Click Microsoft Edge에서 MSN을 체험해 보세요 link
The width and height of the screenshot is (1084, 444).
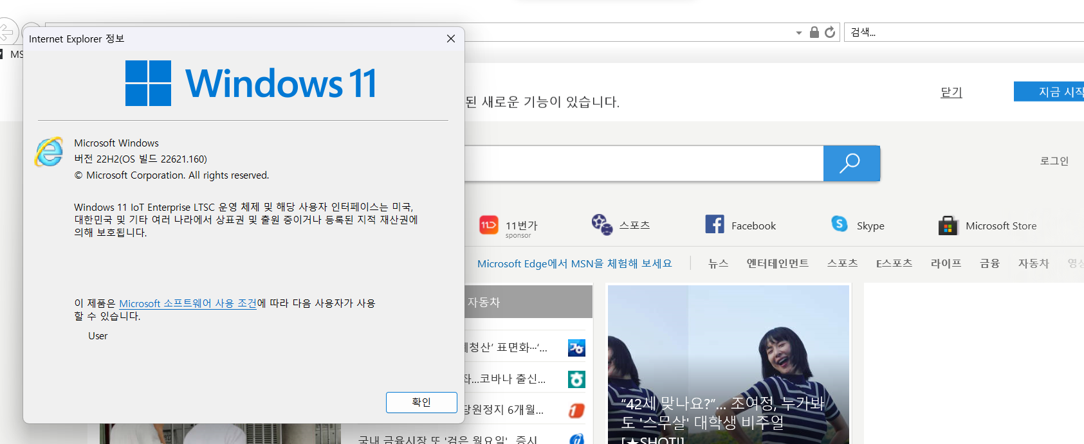[x=574, y=263]
